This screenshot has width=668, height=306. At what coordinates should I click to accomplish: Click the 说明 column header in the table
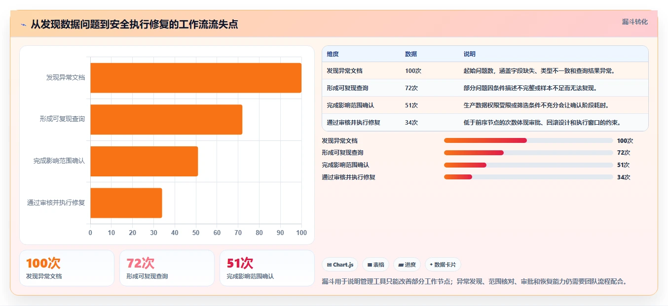[x=470, y=54]
